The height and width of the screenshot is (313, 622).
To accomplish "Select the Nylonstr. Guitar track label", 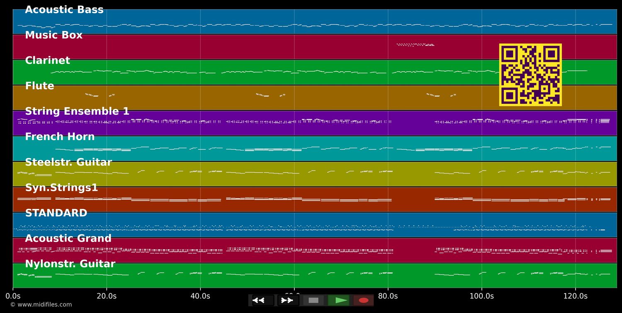I will [70, 264].
